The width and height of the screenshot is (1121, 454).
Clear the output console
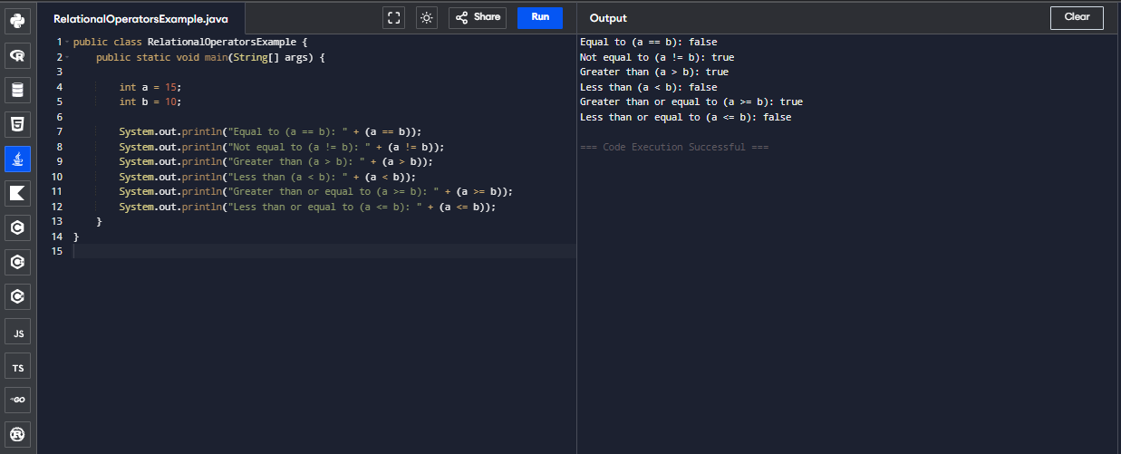[x=1077, y=17]
